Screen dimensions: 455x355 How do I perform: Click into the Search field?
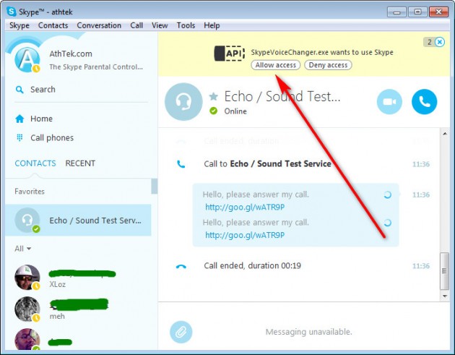click(81, 90)
